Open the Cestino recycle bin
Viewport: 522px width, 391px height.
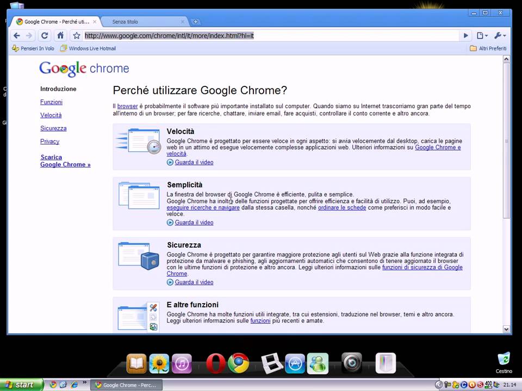click(504, 363)
